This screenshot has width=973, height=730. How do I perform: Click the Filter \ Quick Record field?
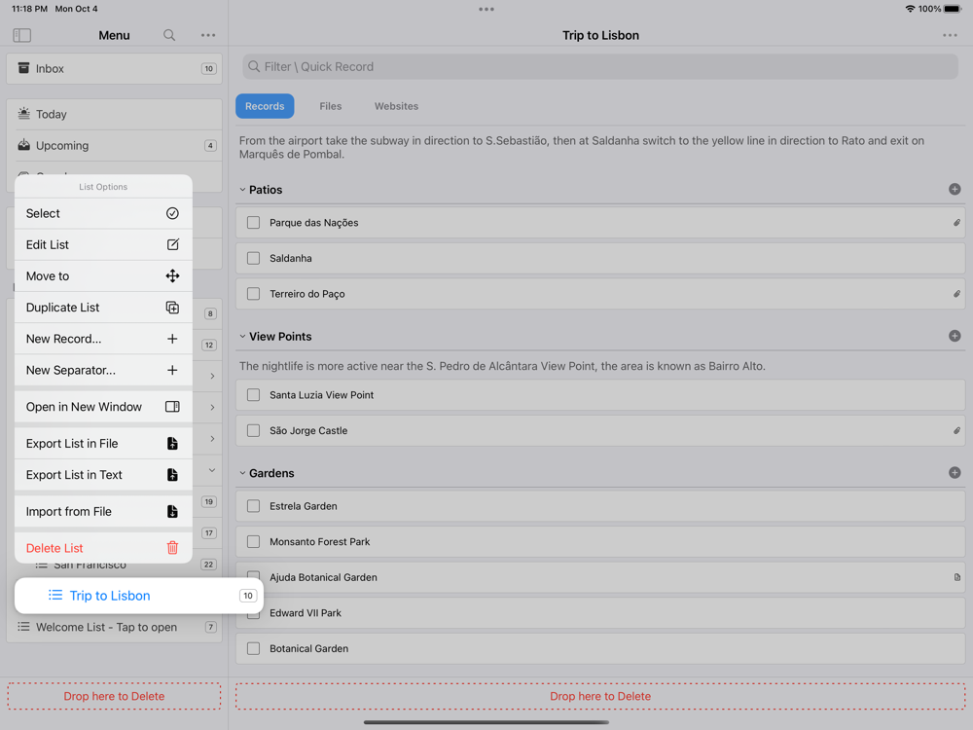click(600, 66)
